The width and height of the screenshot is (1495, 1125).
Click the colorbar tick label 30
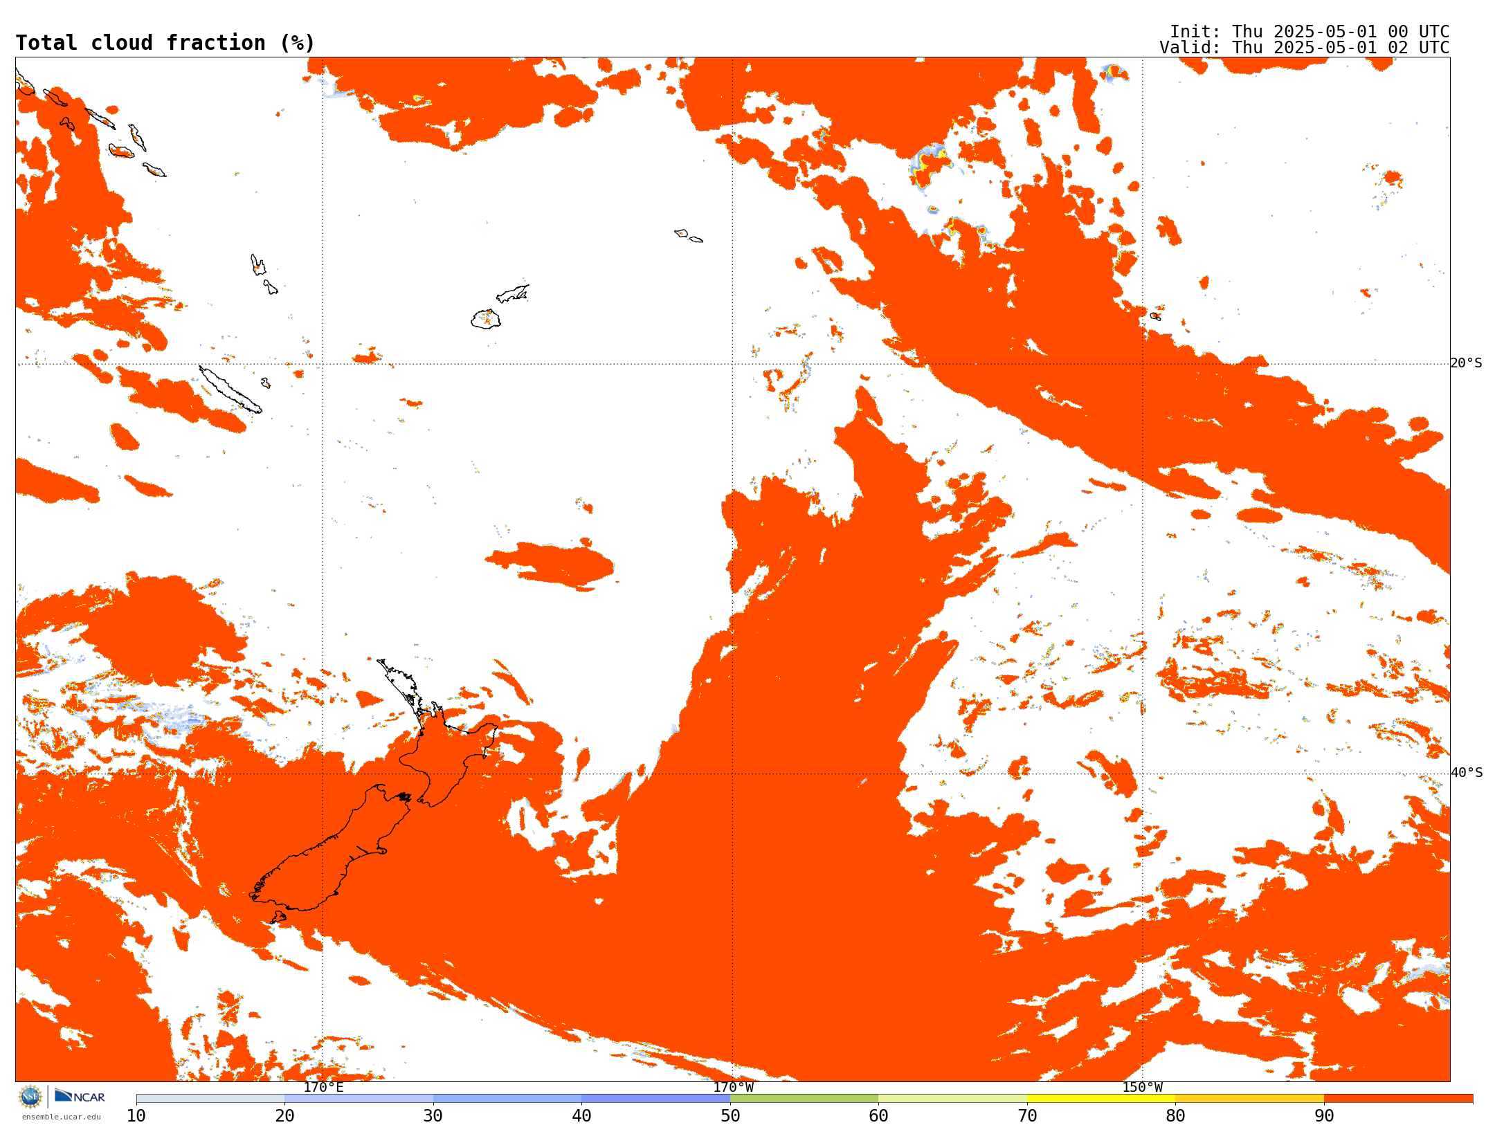click(433, 1115)
